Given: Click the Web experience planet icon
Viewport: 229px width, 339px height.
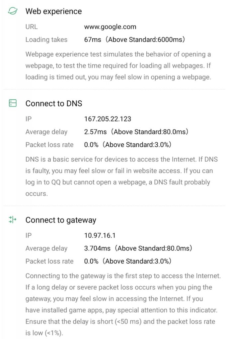Looking at the screenshot, I should [13, 11].
